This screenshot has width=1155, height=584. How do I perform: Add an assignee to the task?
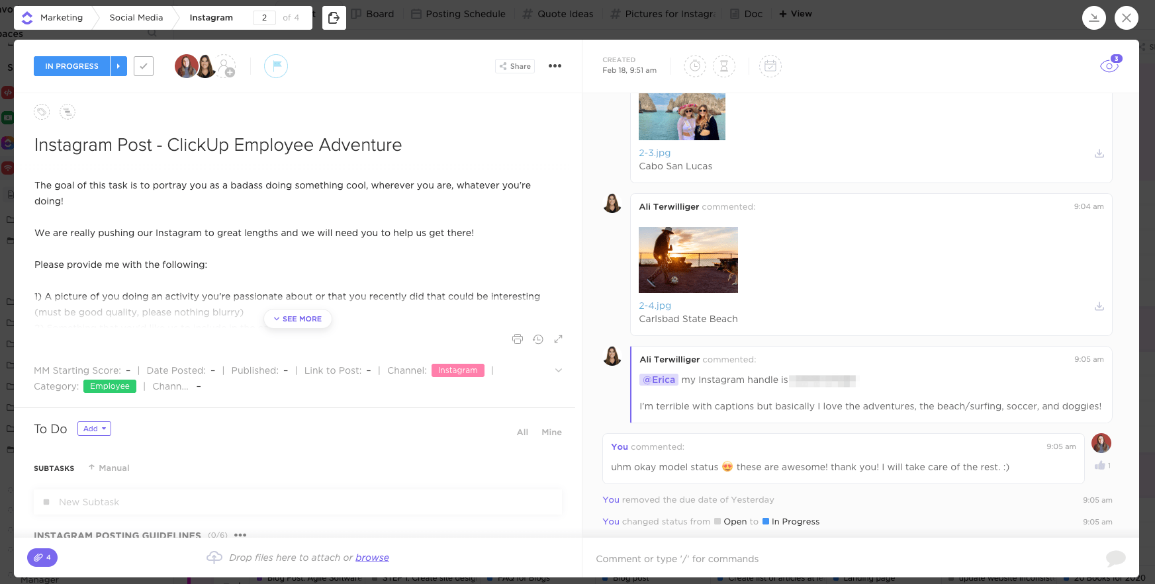[x=226, y=67]
